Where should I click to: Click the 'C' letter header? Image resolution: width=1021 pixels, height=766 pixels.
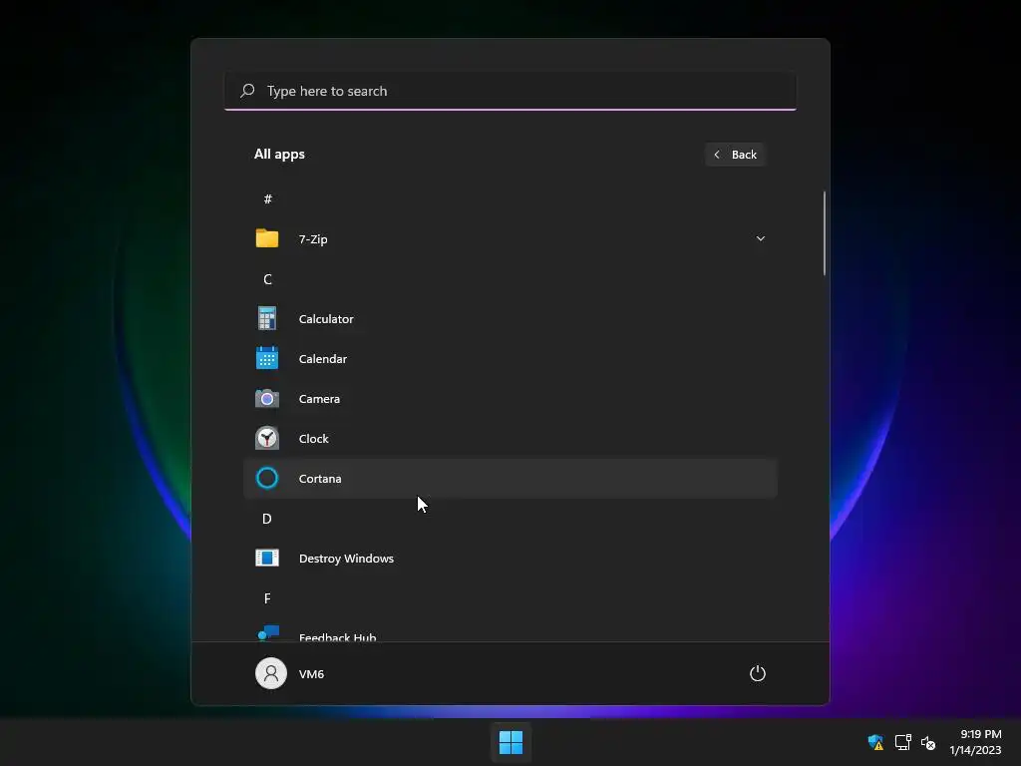coord(267,279)
